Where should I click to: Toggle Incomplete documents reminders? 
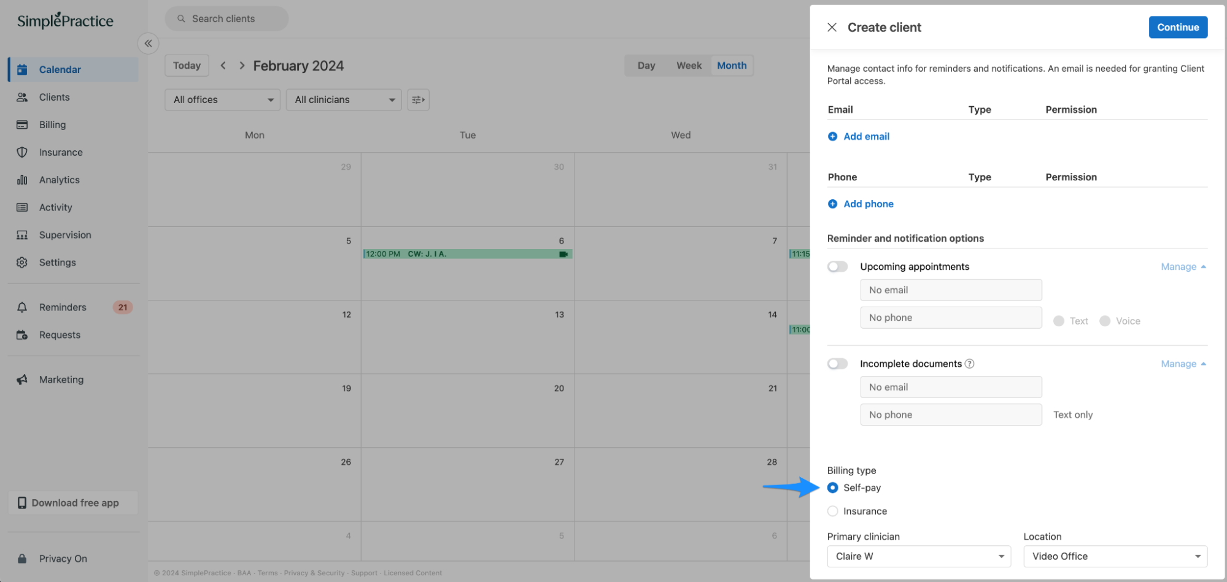(x=837, y=364)
